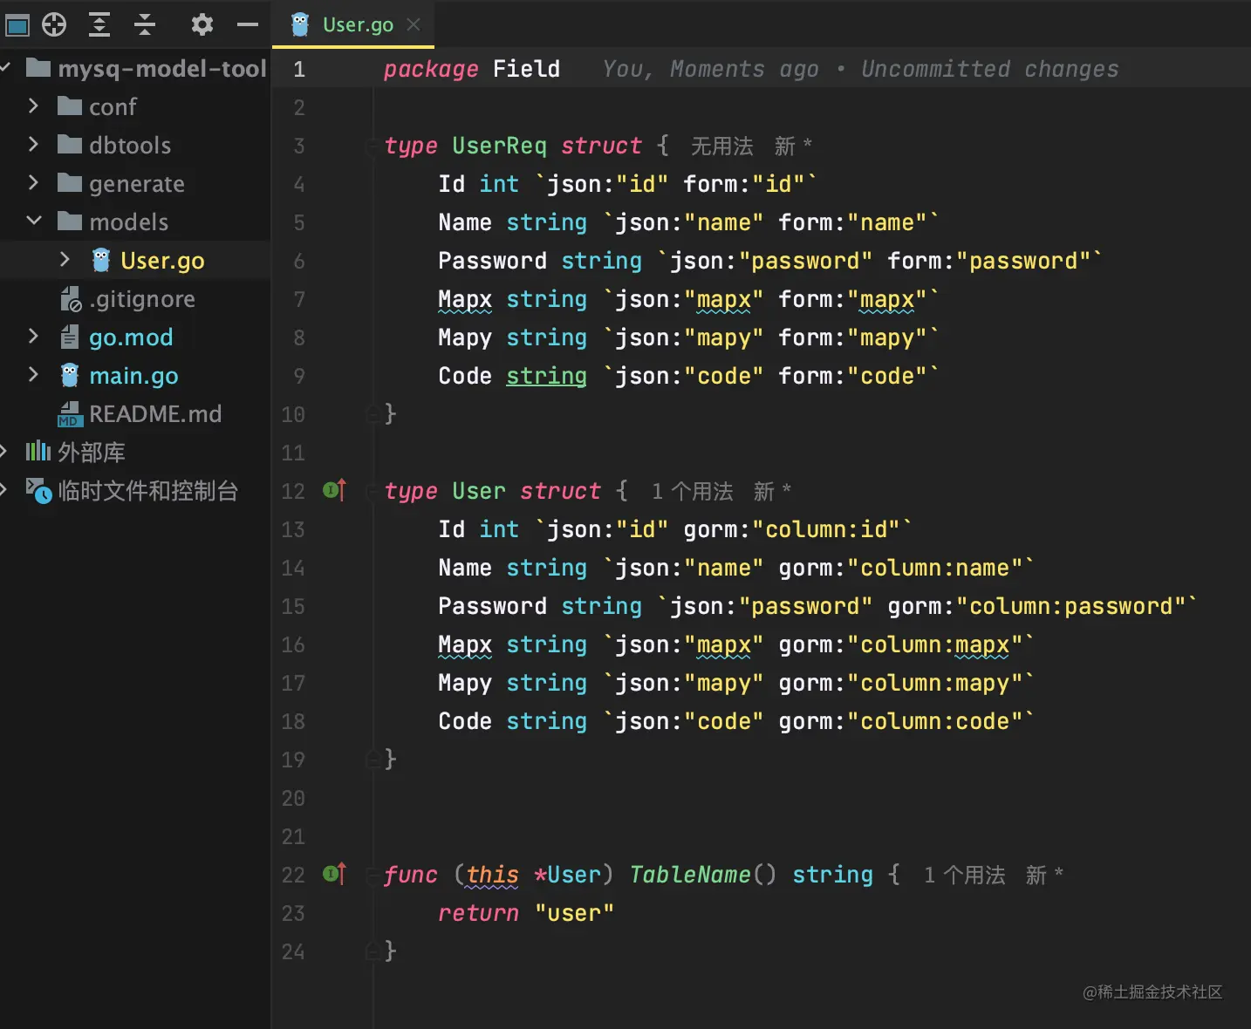Click the Project view icon in the toolbar
Screen dimensions: 1251x1029
(x=17, y=25)
